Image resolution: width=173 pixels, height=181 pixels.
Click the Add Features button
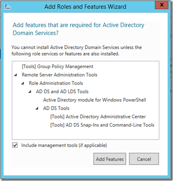110,159
